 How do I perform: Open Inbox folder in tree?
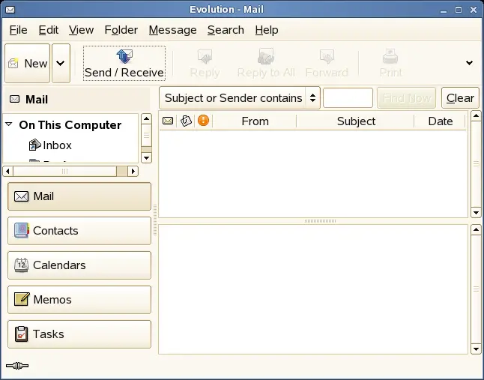[x=56, y=145]
